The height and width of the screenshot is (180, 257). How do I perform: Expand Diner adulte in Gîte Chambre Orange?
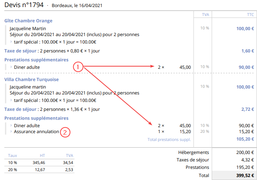(x=11, y=67)
